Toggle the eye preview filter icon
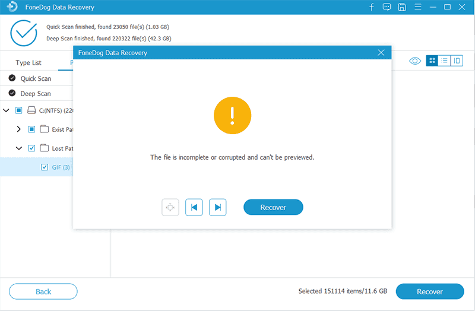Viewport: 475px width, 311px height. (x=415, y=61)
